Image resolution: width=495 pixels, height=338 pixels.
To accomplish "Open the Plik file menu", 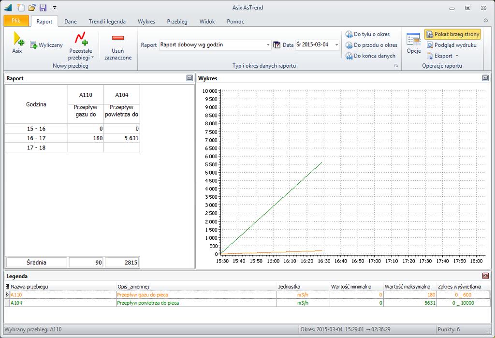I will point(16,21).
